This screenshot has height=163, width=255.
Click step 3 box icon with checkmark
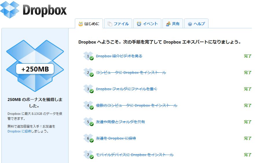(88, 89)
